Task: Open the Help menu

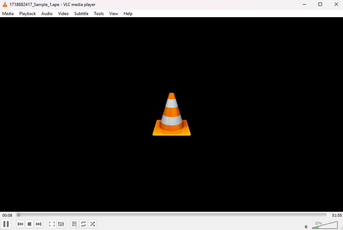Action: pyautogui.click(x=128, y=14)
